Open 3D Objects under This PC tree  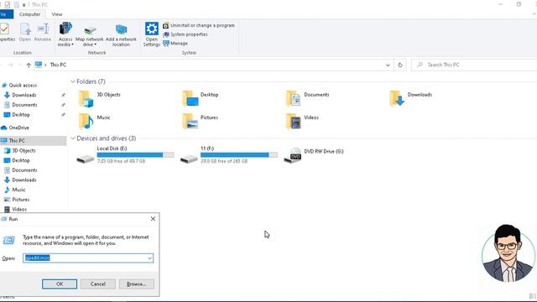[x=23, y=151]
